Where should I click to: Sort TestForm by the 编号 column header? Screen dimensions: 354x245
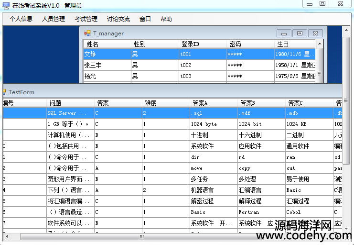(25, 103)
